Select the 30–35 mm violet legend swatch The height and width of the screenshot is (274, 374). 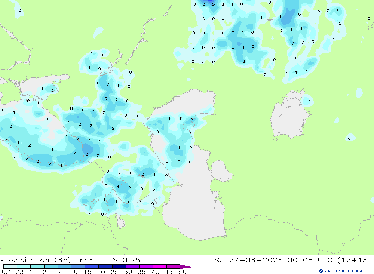tap(132, 267)
